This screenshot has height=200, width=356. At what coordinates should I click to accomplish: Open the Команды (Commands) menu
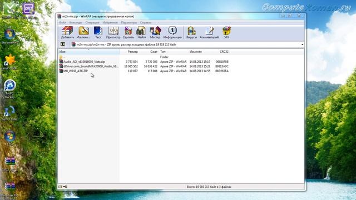coord(76,23)
